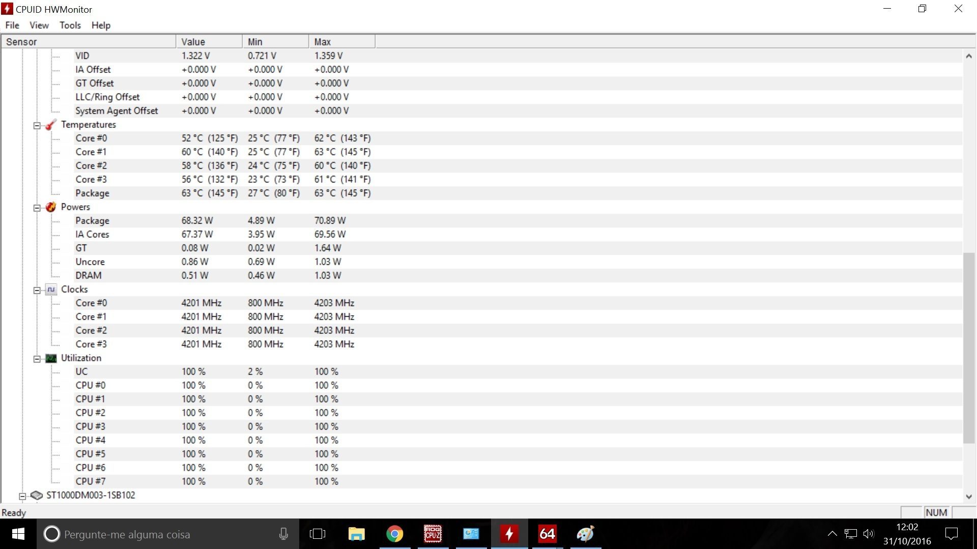Click the scrollbar up arrow
Viewport: 977px width, 549px height.
click(969, 56)
